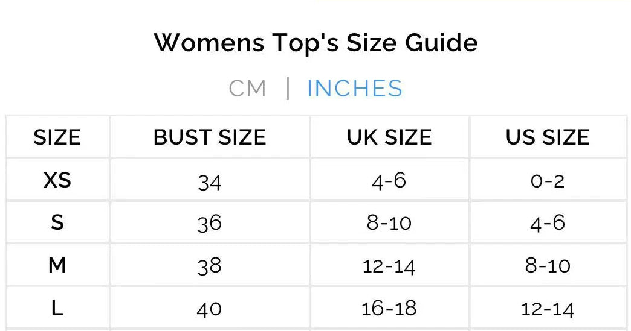Select the INCHES unit tab
631x331 pixels.
point(354,89)
